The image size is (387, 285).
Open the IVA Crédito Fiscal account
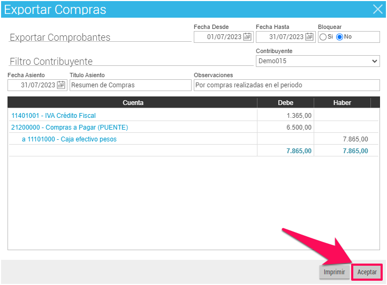pos(54,115)
